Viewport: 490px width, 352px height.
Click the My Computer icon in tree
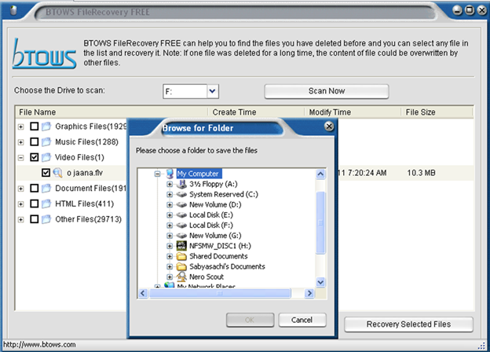(x=170, y=174)
